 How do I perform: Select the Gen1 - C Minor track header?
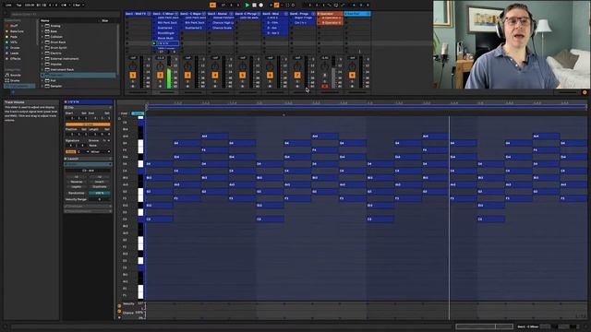[165, 14]
